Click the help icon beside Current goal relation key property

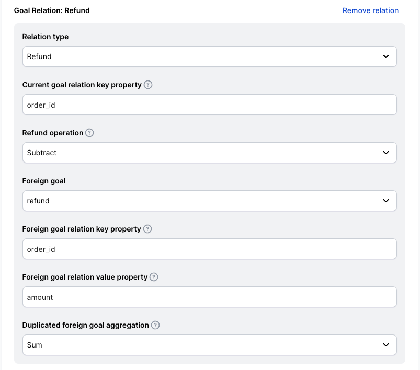click(x=147, y=85)
